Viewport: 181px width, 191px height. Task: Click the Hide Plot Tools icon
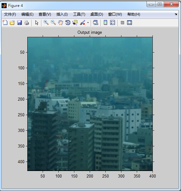pos(122,23)
